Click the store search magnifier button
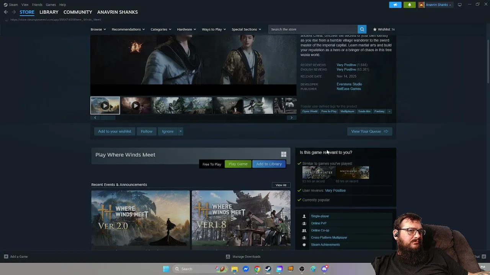The image size is (490, 275). point(362,29)
